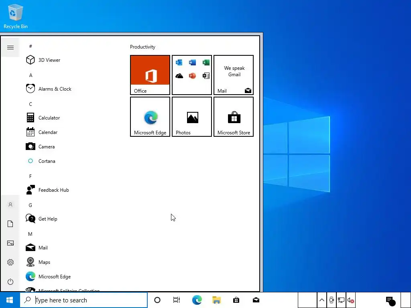Open Task View on the taskbar
The width and height of the screenshot is (411, 308).
point(177,300)
